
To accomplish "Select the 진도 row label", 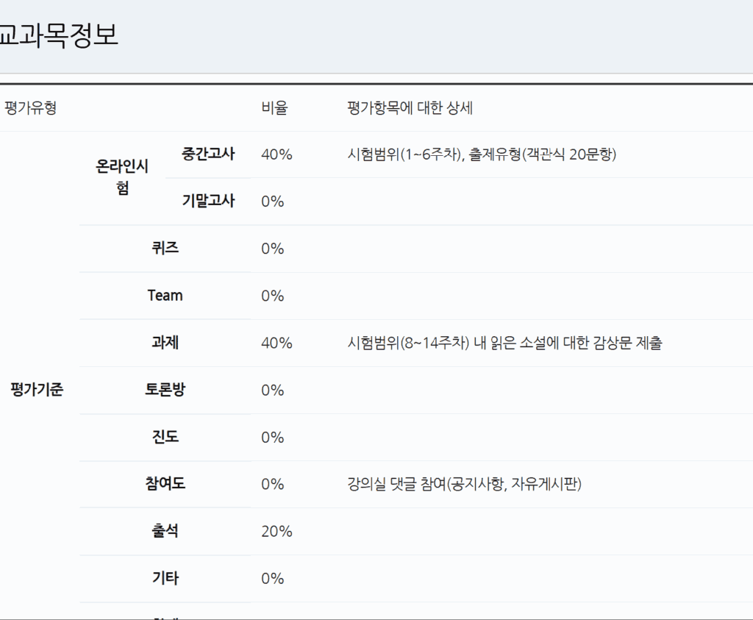I will [x=165, y=437].
